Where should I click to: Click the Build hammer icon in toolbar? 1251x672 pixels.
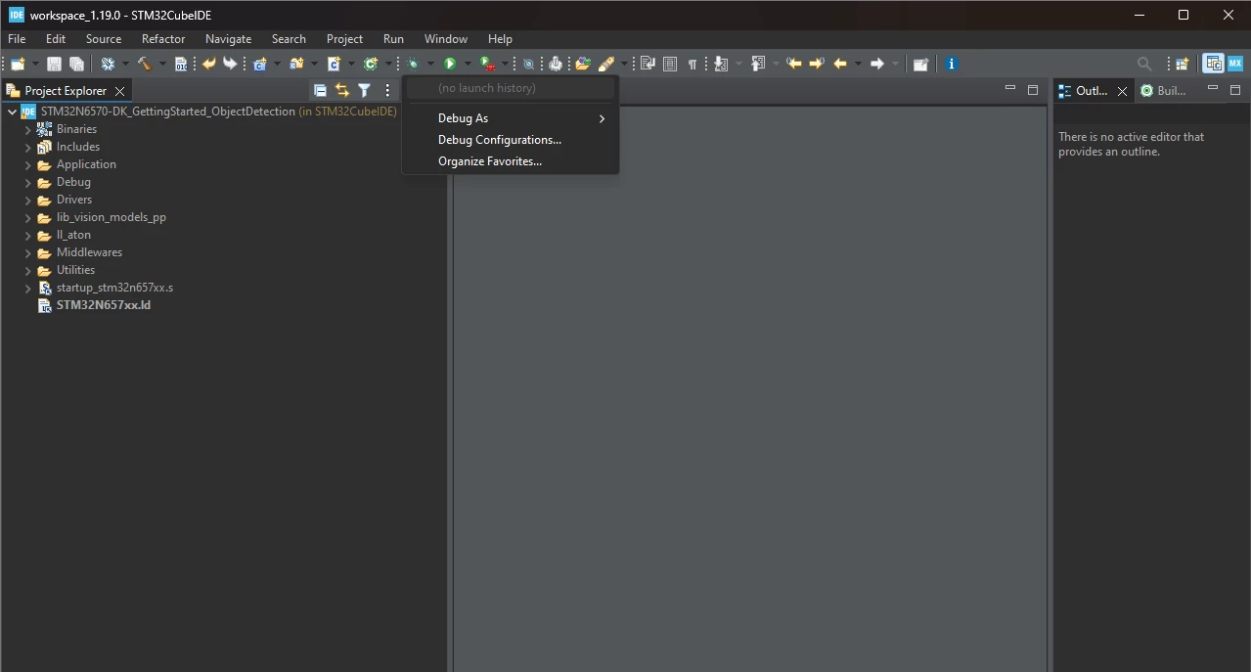(x=144, y=64)
